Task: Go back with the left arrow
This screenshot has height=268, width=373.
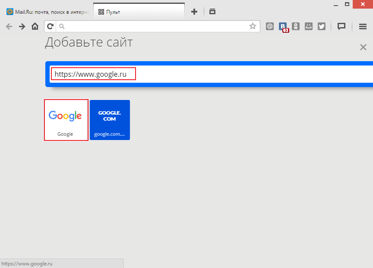Action: pos(9,26)
